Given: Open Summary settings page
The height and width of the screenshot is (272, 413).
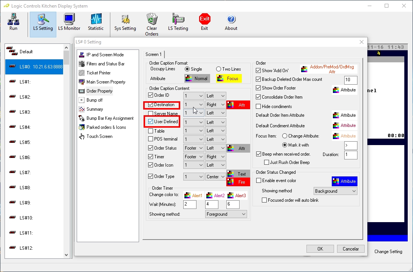Looking at the screenshot, I should (x=91, y=109).
